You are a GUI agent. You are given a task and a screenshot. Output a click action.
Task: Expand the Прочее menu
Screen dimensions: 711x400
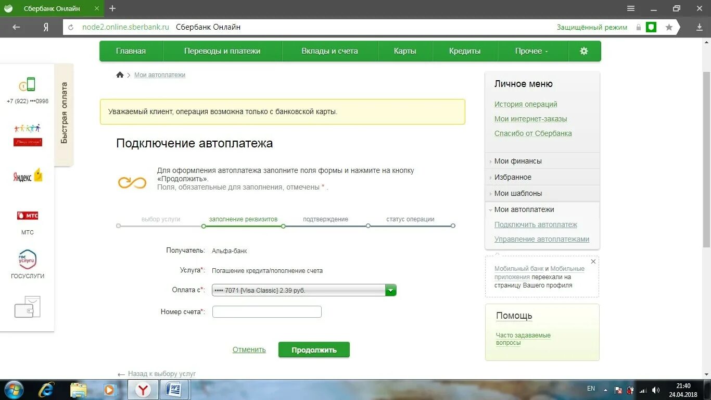click(531, 51)
